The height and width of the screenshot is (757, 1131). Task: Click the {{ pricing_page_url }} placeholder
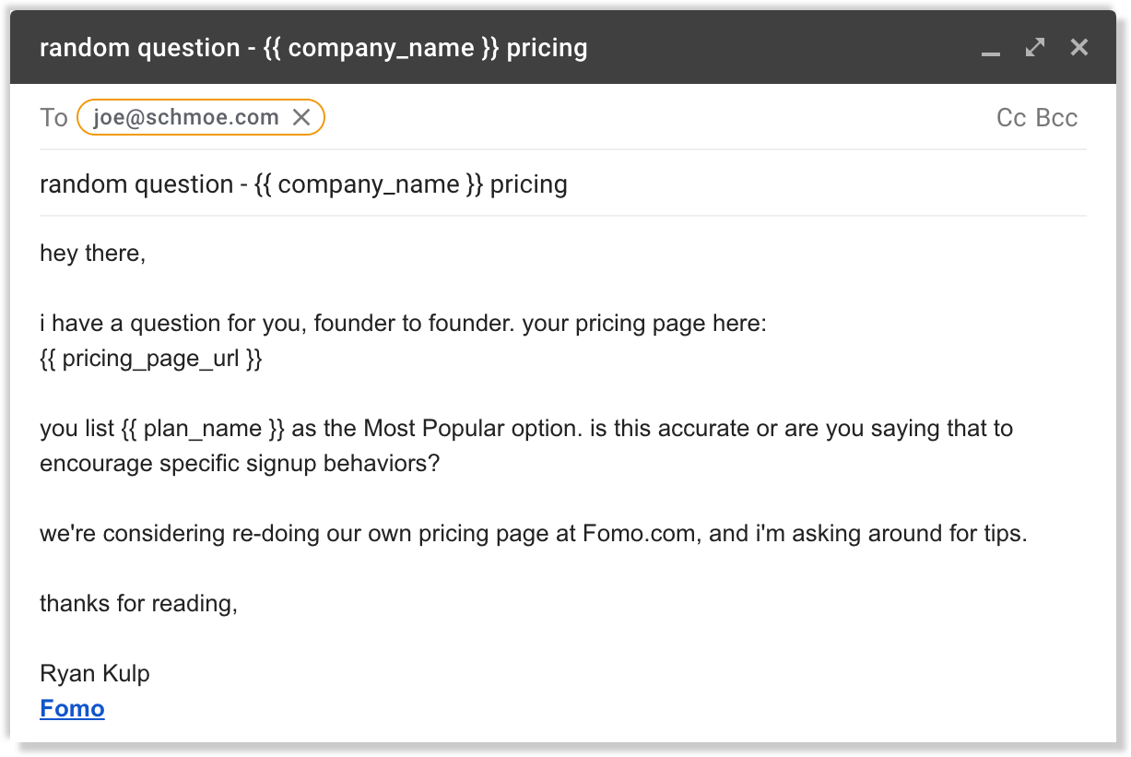click(151, 359)
